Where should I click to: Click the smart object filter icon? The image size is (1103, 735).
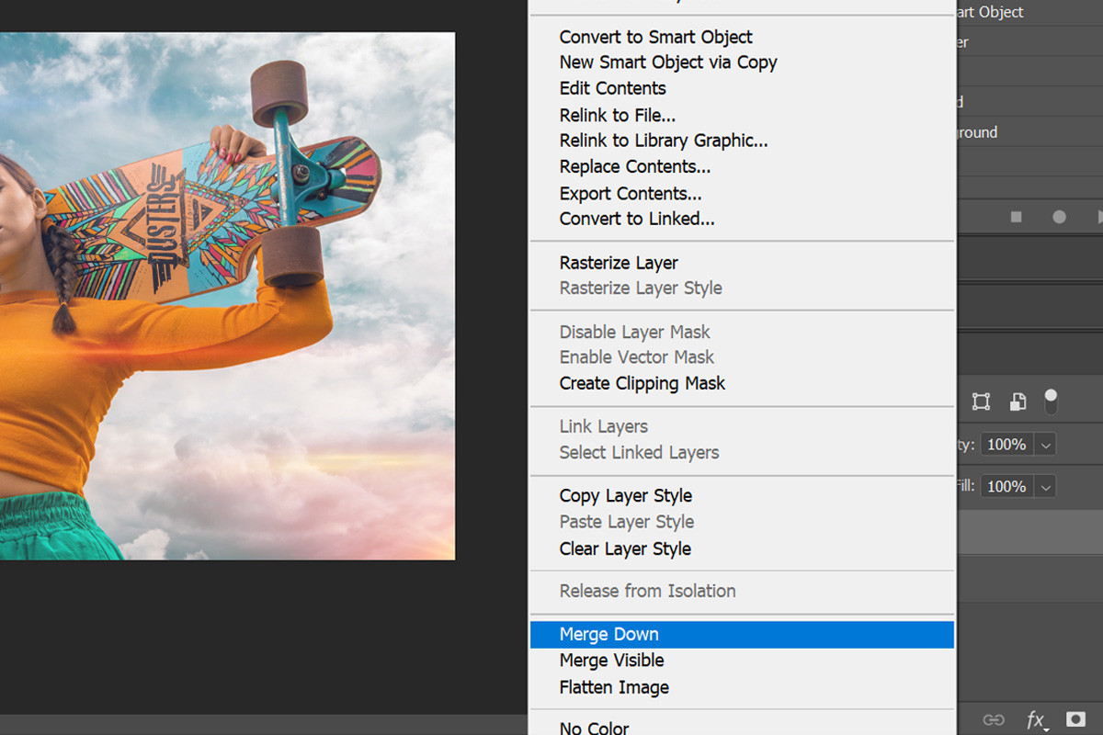tap(1018, 401)
